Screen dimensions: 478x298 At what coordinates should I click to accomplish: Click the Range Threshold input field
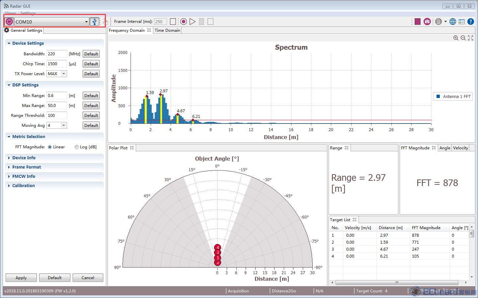[57, 116]
